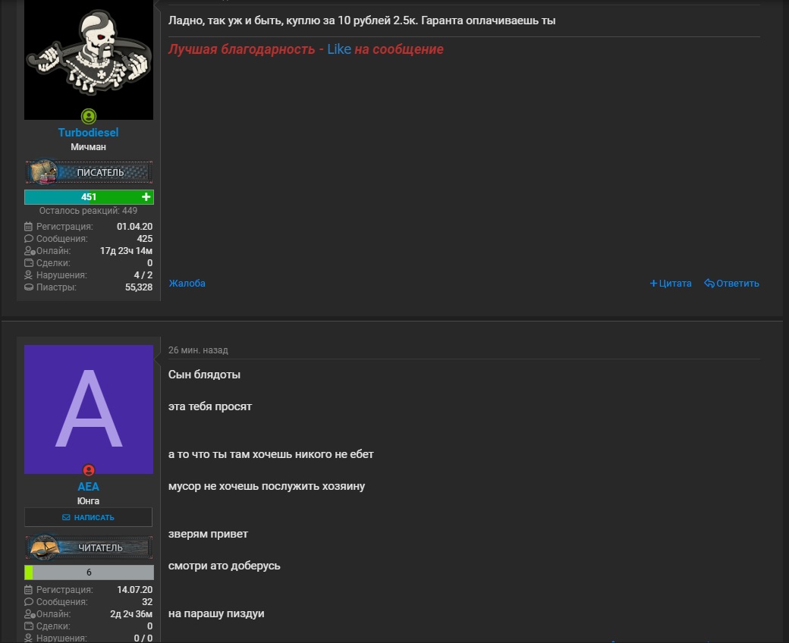Open Turbodiesel's profile via username link
Image resolution: width=789 pixels, height=643 pixels.
89,132
